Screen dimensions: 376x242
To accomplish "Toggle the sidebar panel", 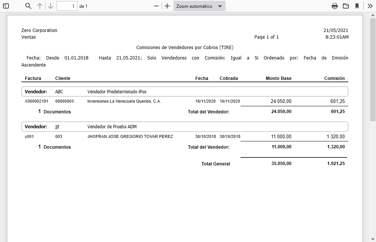I will [x=5, y=6].
